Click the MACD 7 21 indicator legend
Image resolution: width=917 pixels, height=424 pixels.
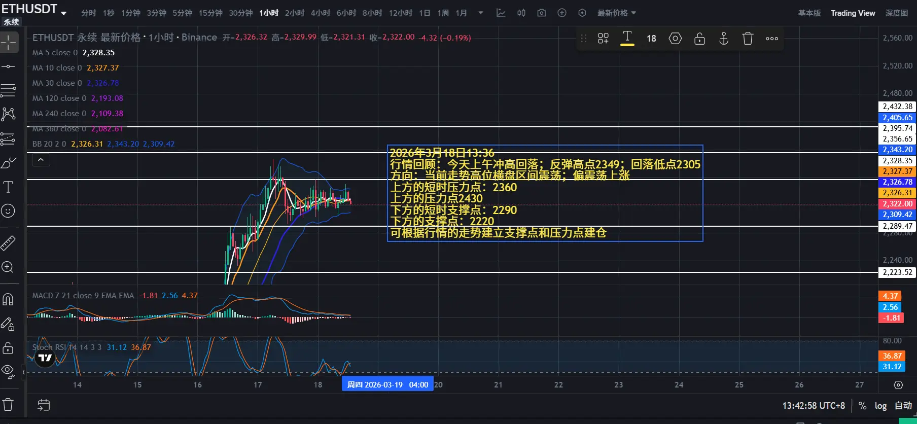point(115,296)
